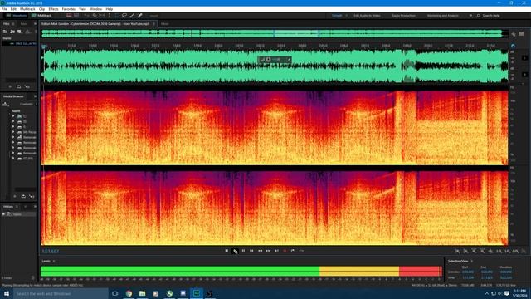Click the Media Browser preview play button
This screenshot has width=531, height=299.
pos(15,196)
